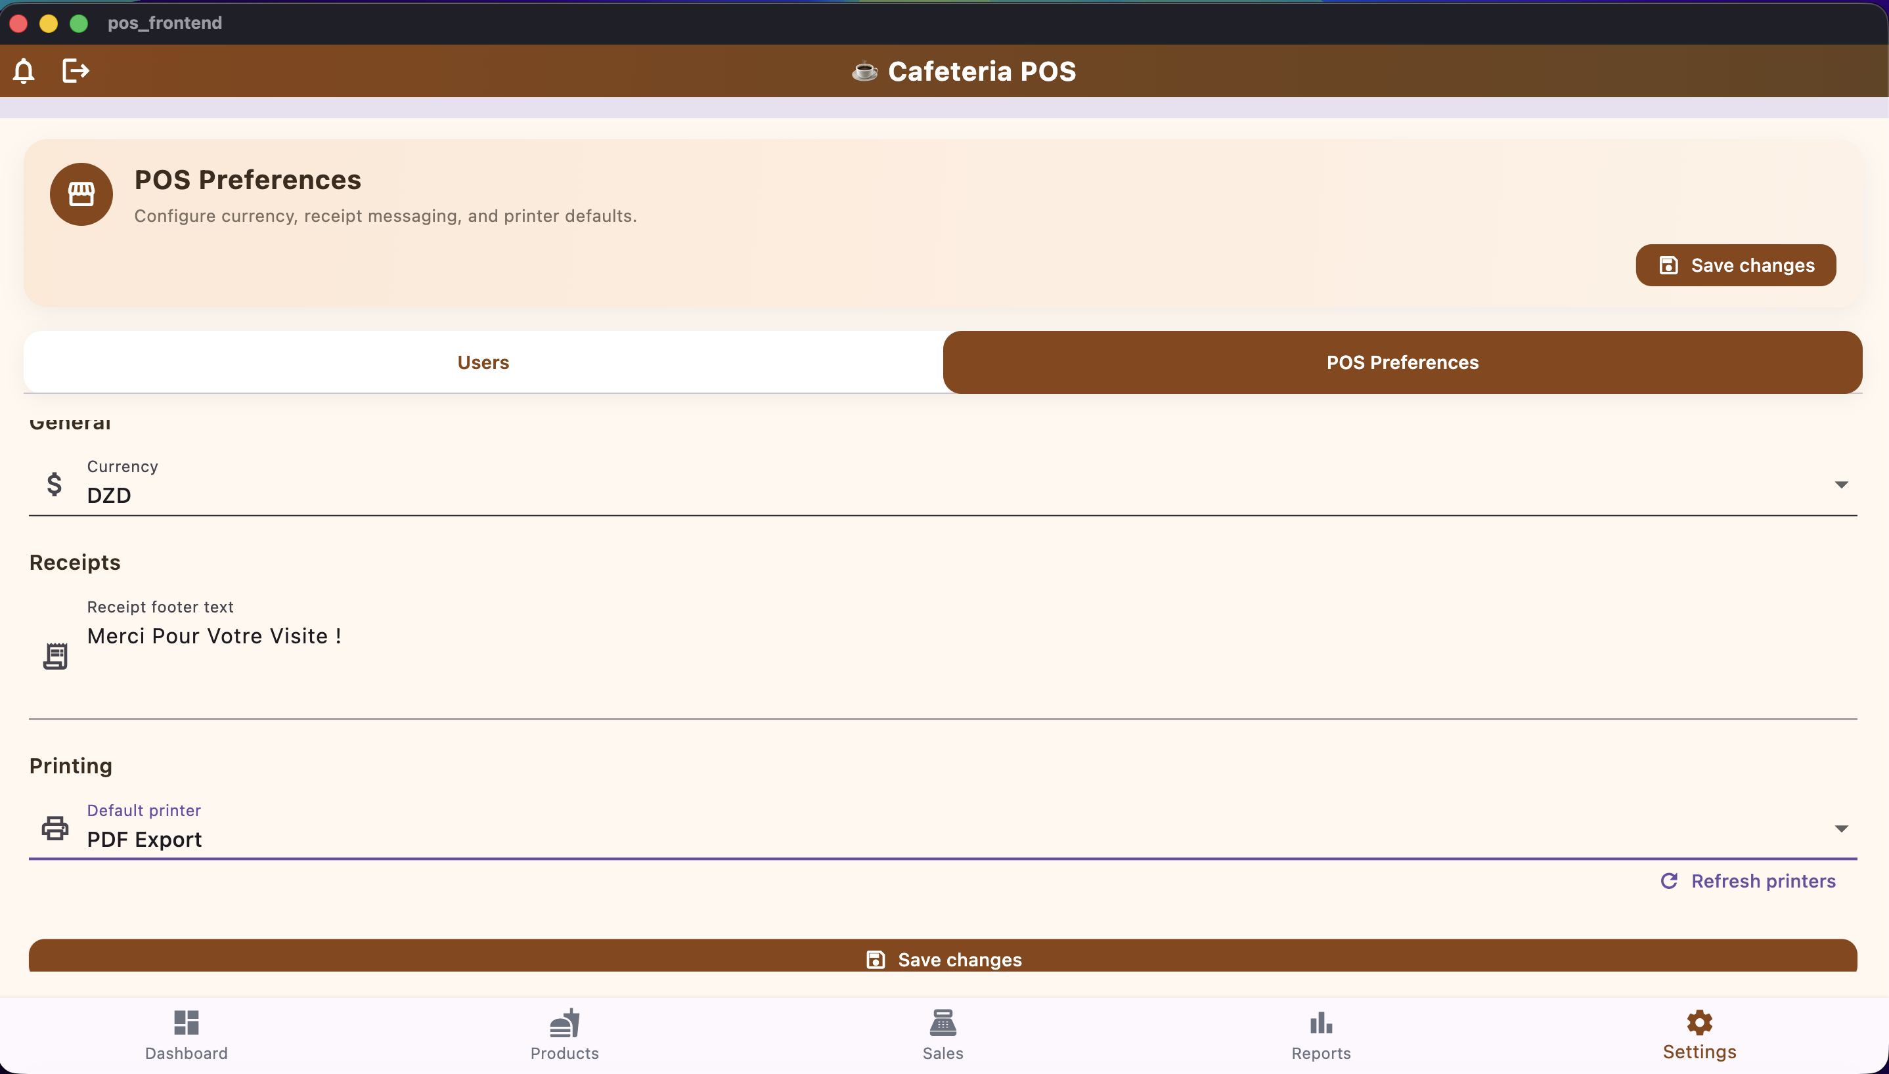
Task: Open the Sales register section
Action: pos(943,1036)
